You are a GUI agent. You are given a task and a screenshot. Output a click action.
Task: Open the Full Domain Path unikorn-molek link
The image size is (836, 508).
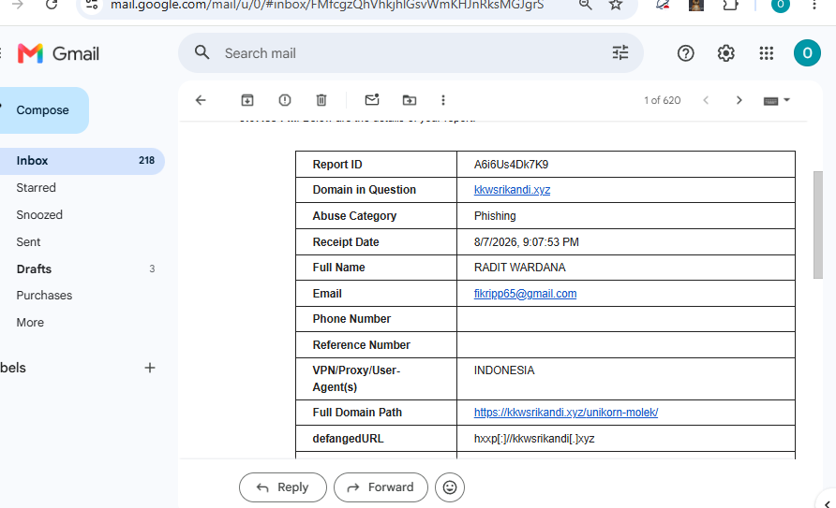pos(566,413)
